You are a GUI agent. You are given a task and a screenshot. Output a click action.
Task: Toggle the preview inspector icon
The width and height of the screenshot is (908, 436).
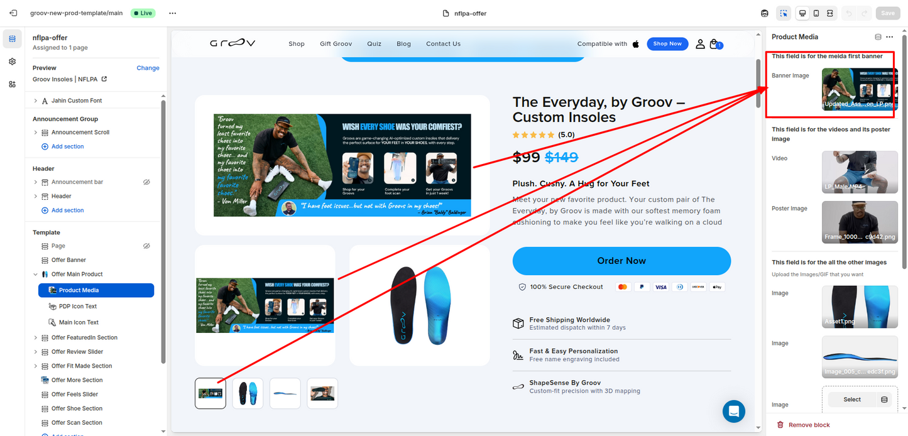click(x=784, y=13)
